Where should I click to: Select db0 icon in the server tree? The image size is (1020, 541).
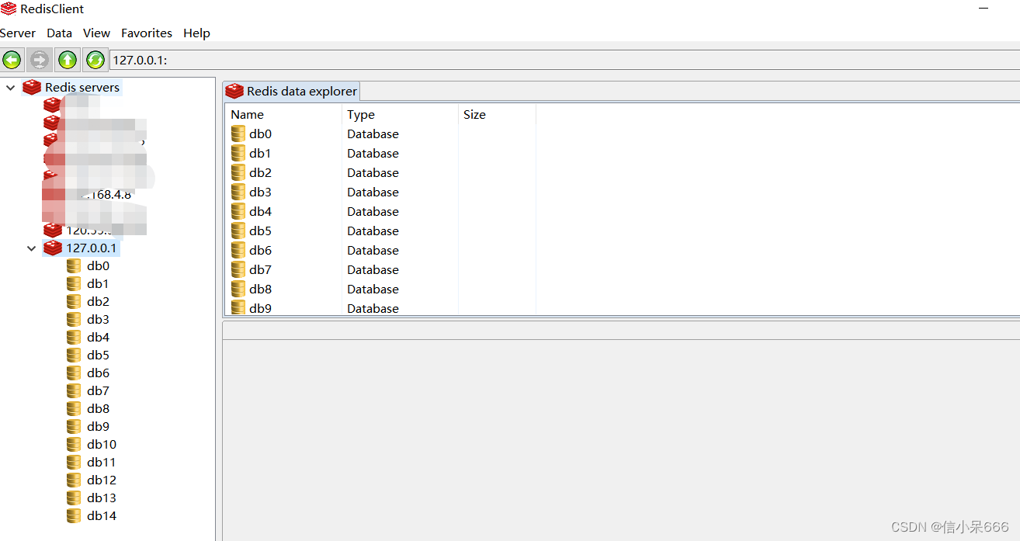click(x=74, y=266)
